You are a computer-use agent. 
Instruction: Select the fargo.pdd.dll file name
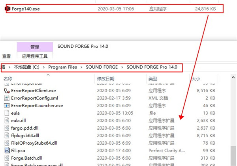tap(25, 128)
